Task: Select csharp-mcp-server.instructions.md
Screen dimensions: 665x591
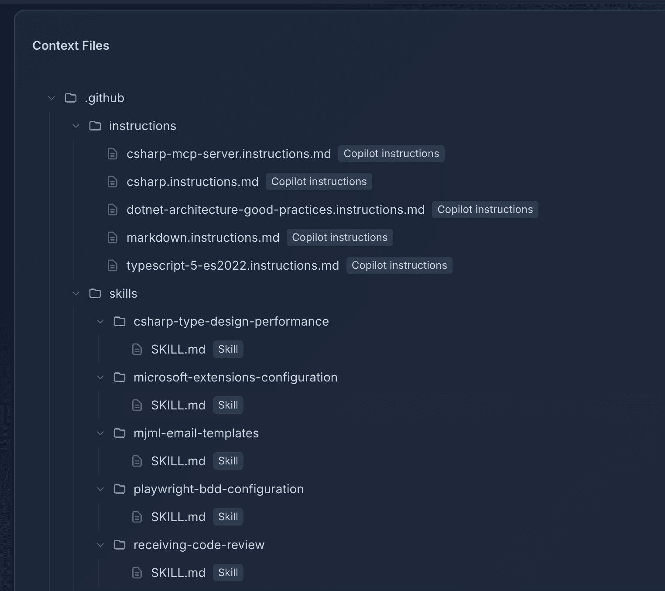Action: click(x=228, y=154)
